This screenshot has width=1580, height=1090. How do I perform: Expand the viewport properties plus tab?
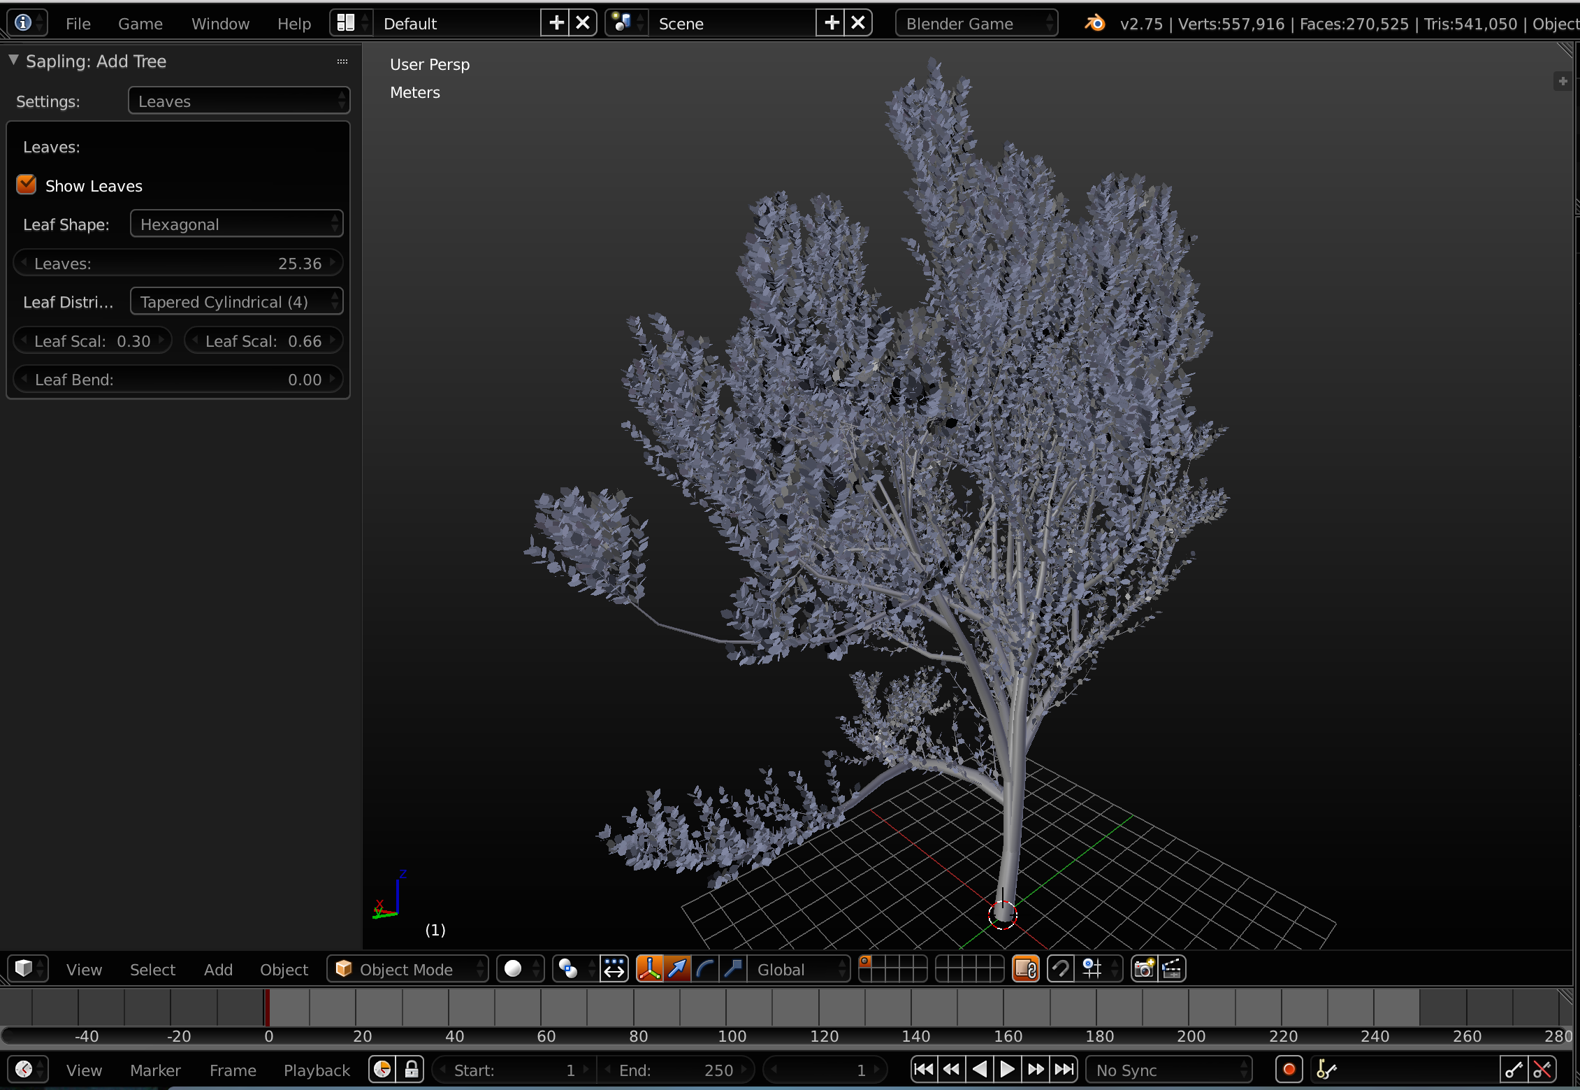(x=1563, y=81)
